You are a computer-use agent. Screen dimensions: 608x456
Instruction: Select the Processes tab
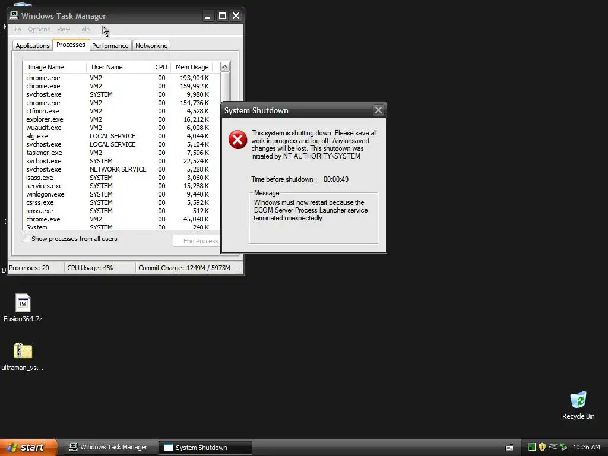coord(71,45)
